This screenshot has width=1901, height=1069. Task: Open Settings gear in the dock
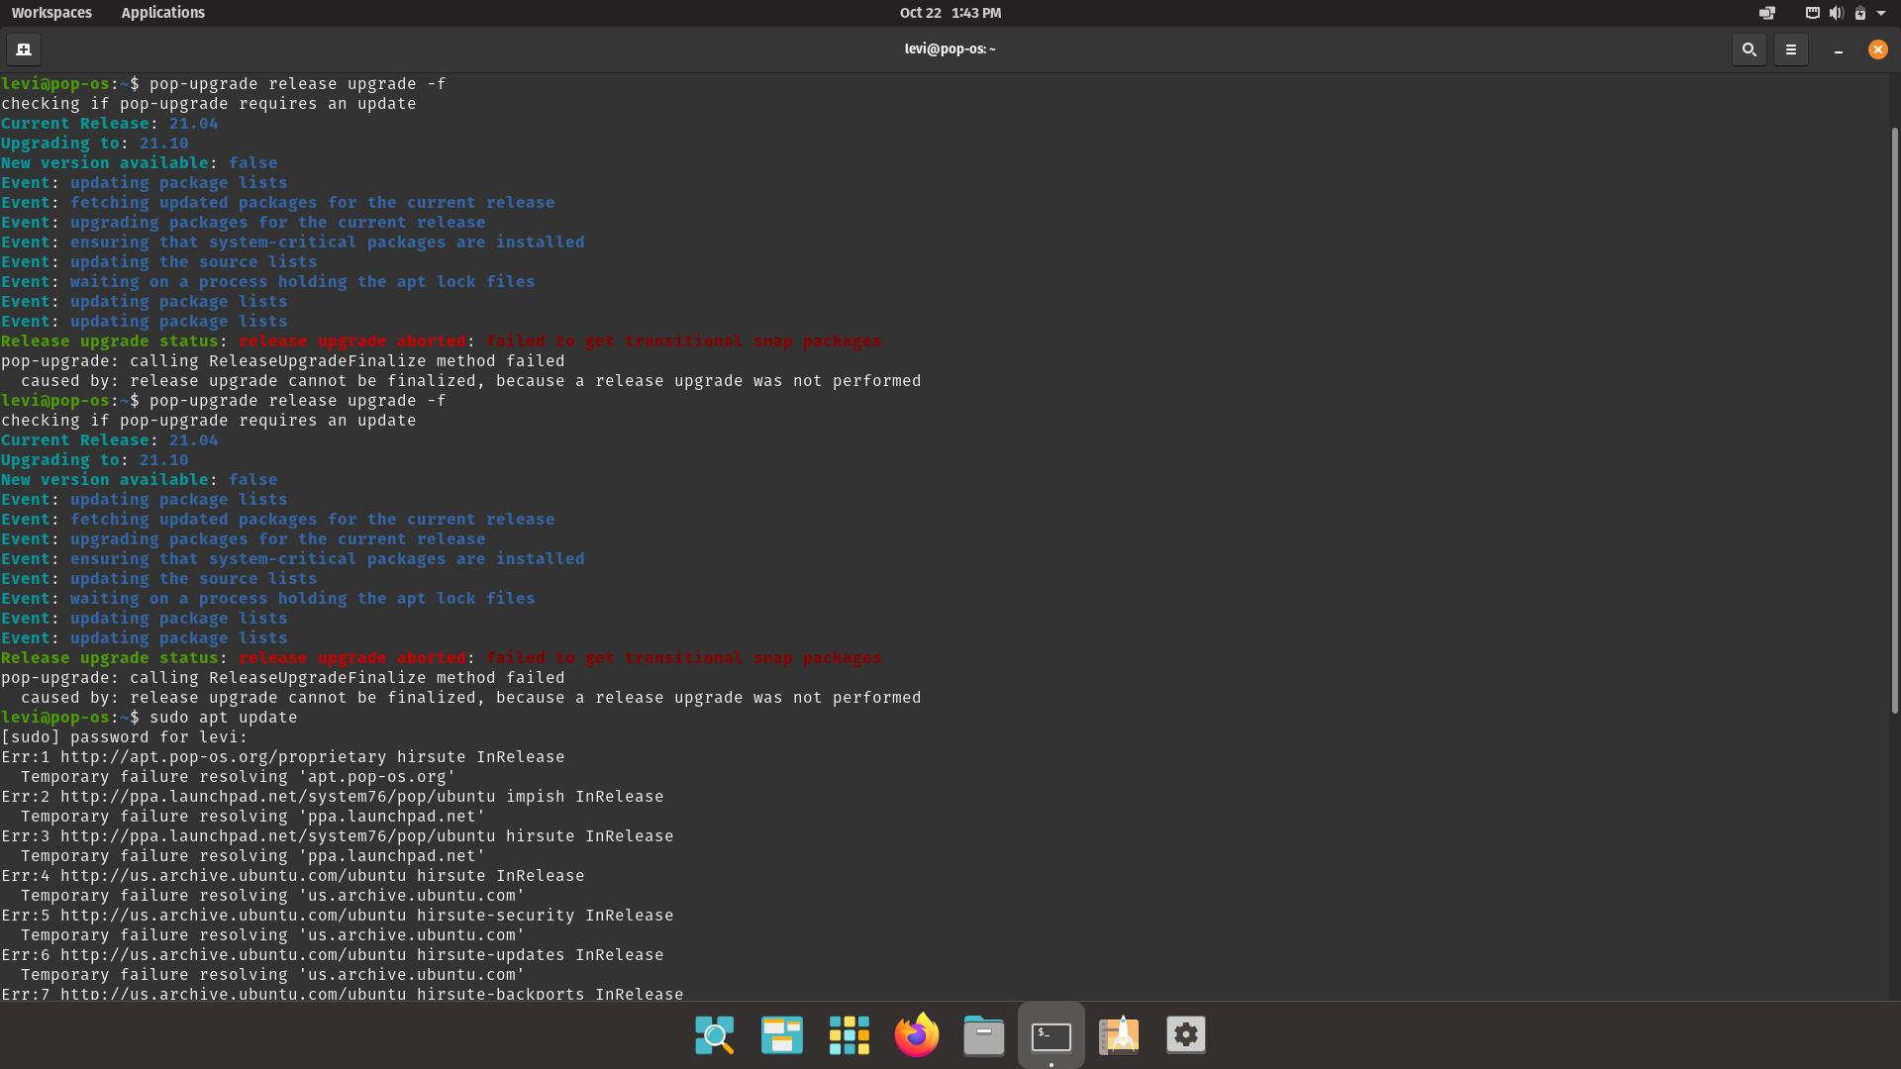click(1186, 1035)
